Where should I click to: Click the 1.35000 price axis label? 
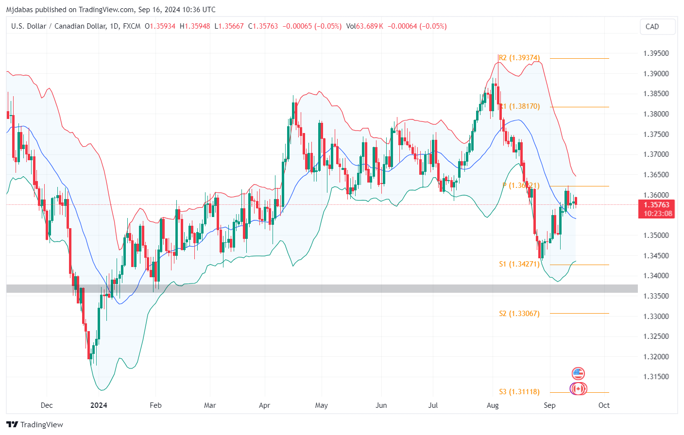coord(656,235)
